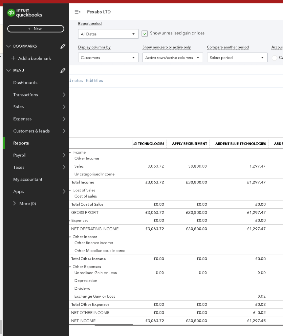Viewport: 283px width, 336px height.
Task: Click the New button
Action: pyautogui.click(x=35, y=29)
